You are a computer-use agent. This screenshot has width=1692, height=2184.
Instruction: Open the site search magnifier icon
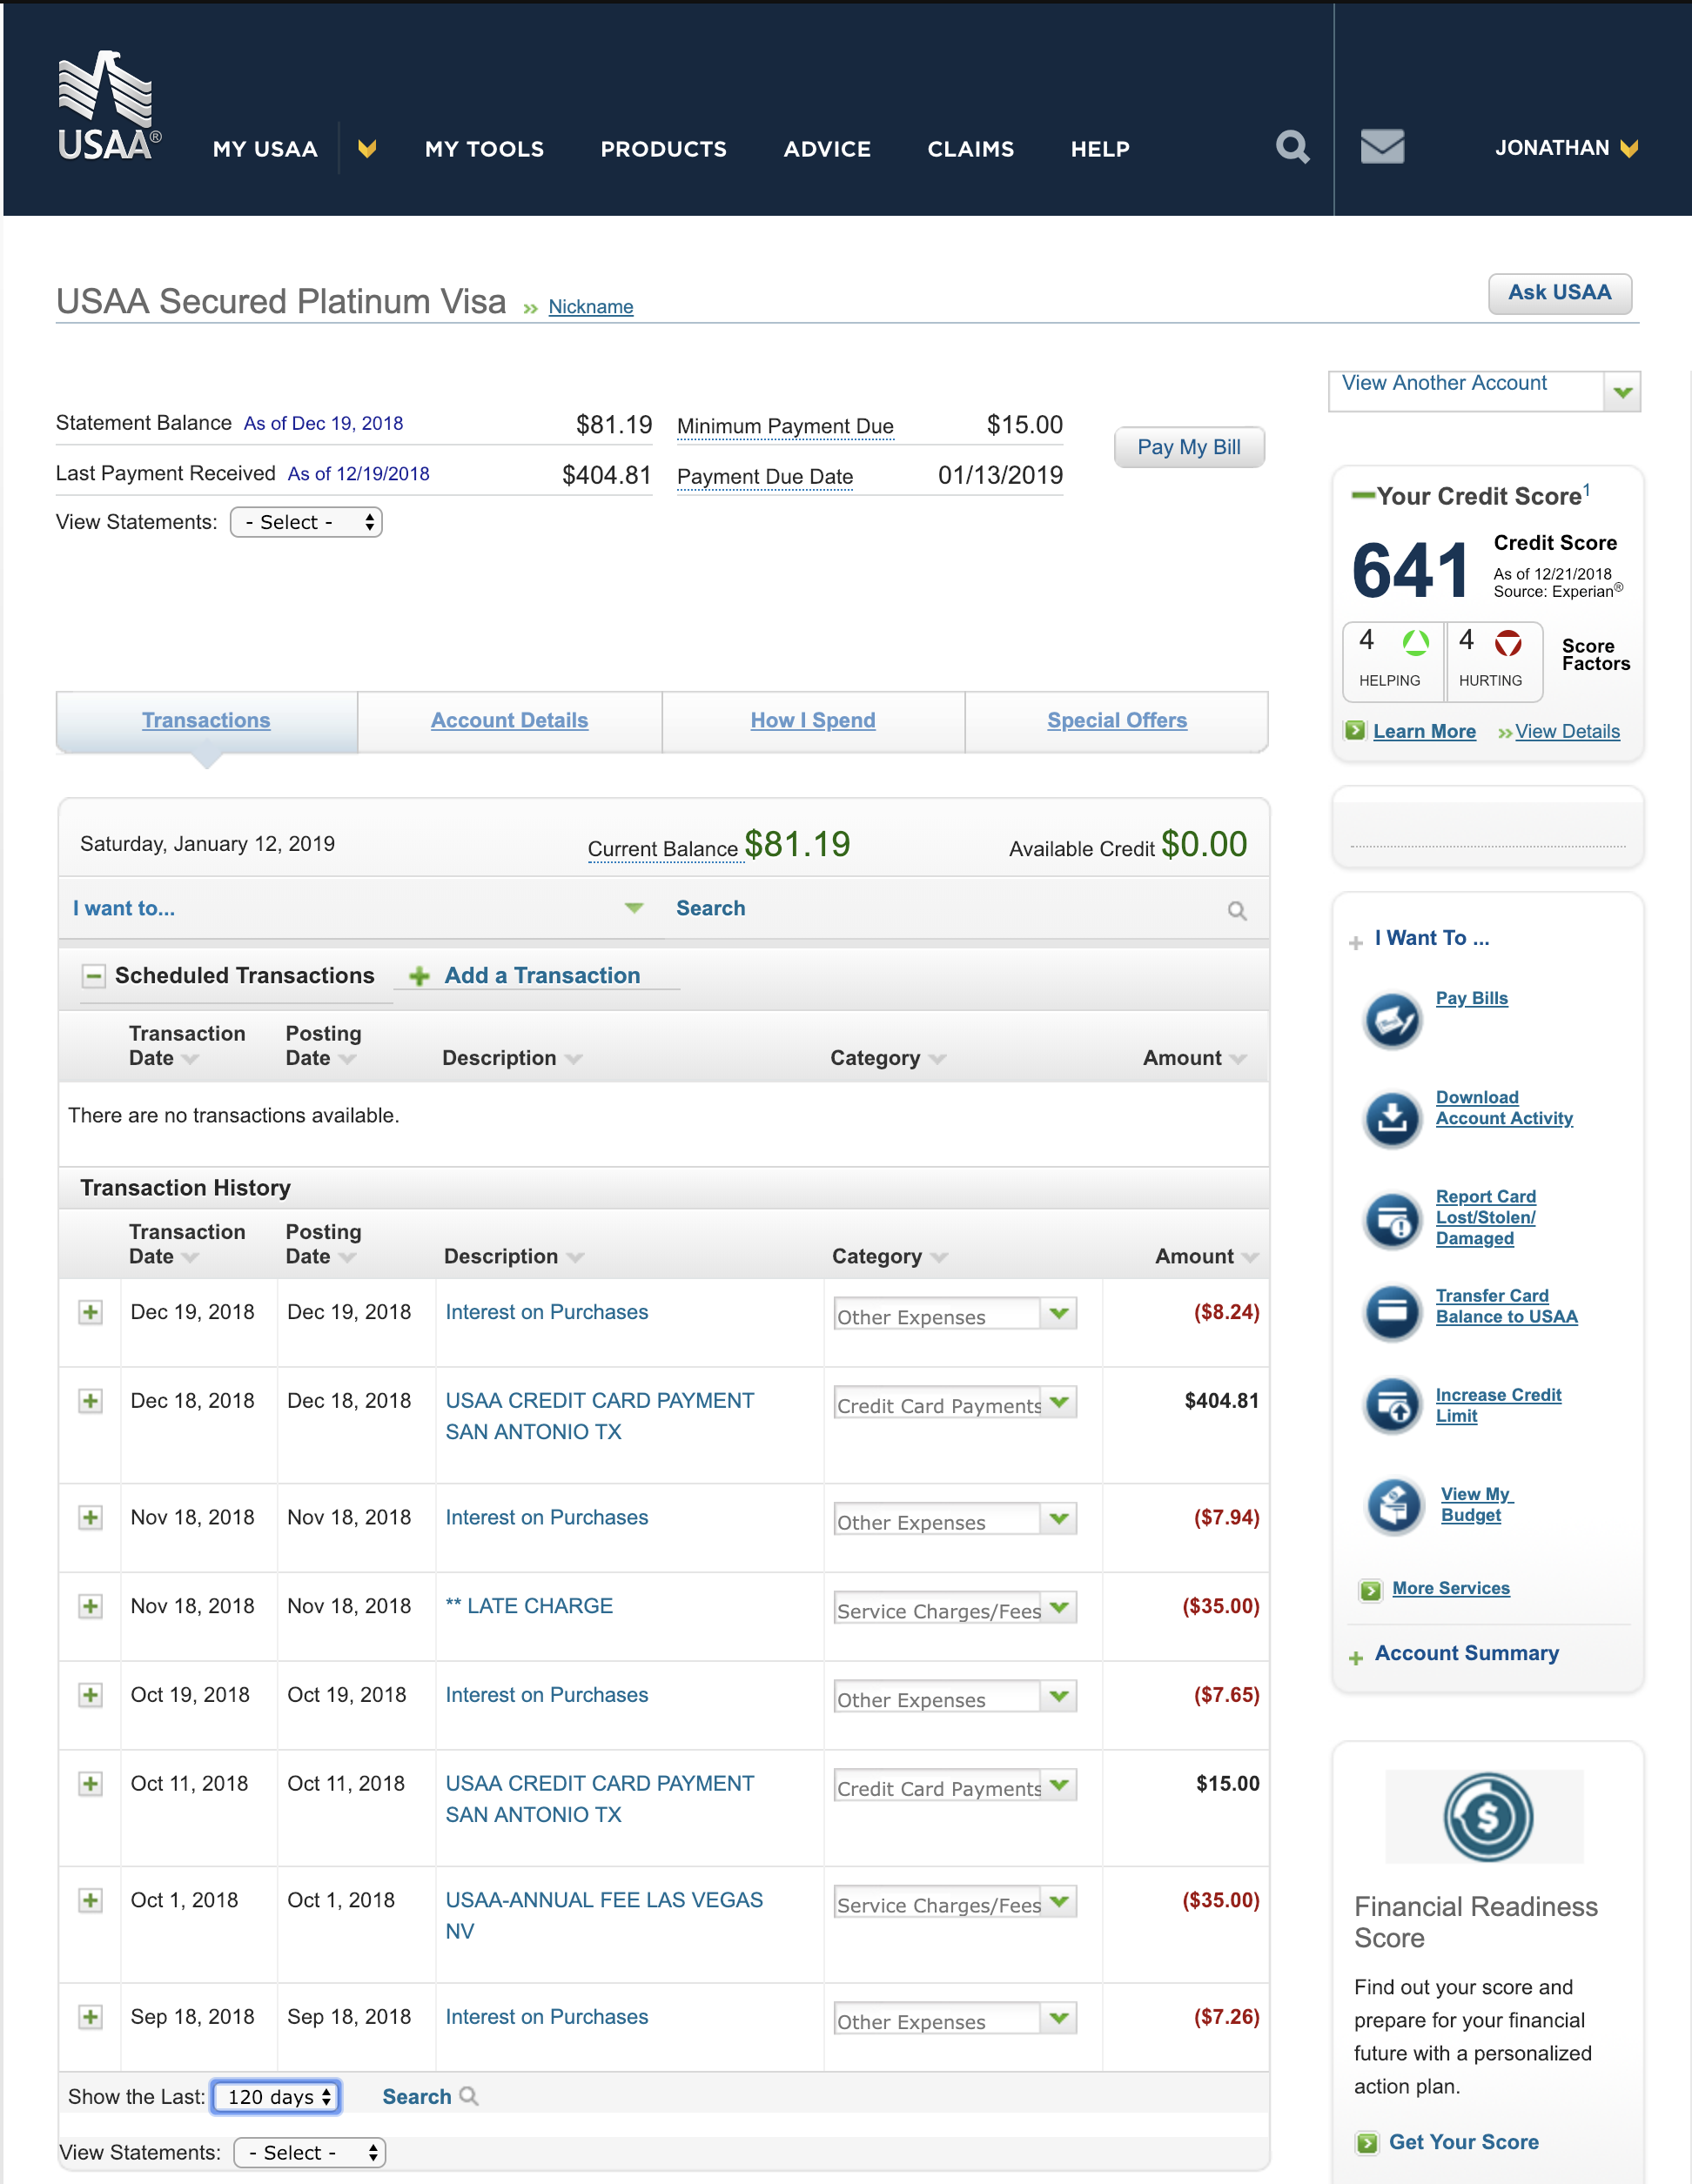coord(1292,147)
